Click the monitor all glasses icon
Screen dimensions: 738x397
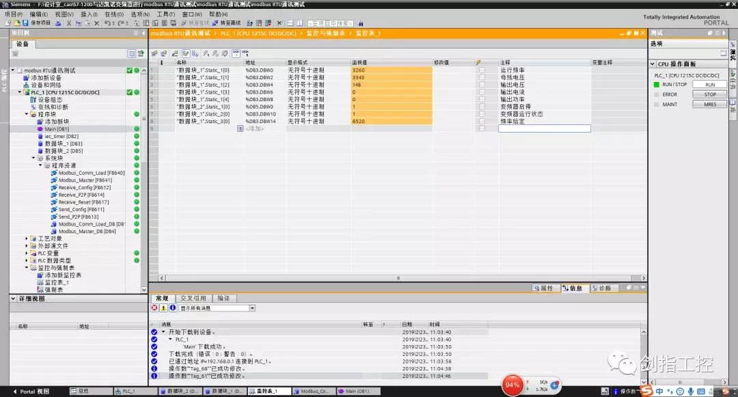pos(236,53)
